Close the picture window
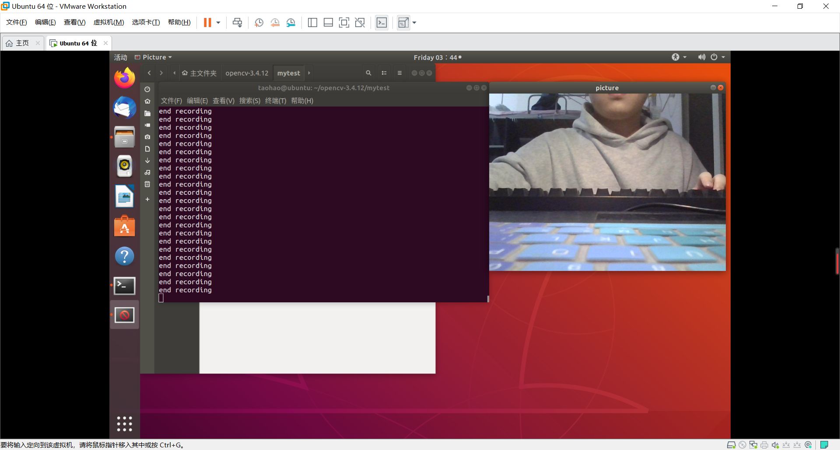Image resolution: width=840 pixels, height=450 pixels. (x=721, y=88)
